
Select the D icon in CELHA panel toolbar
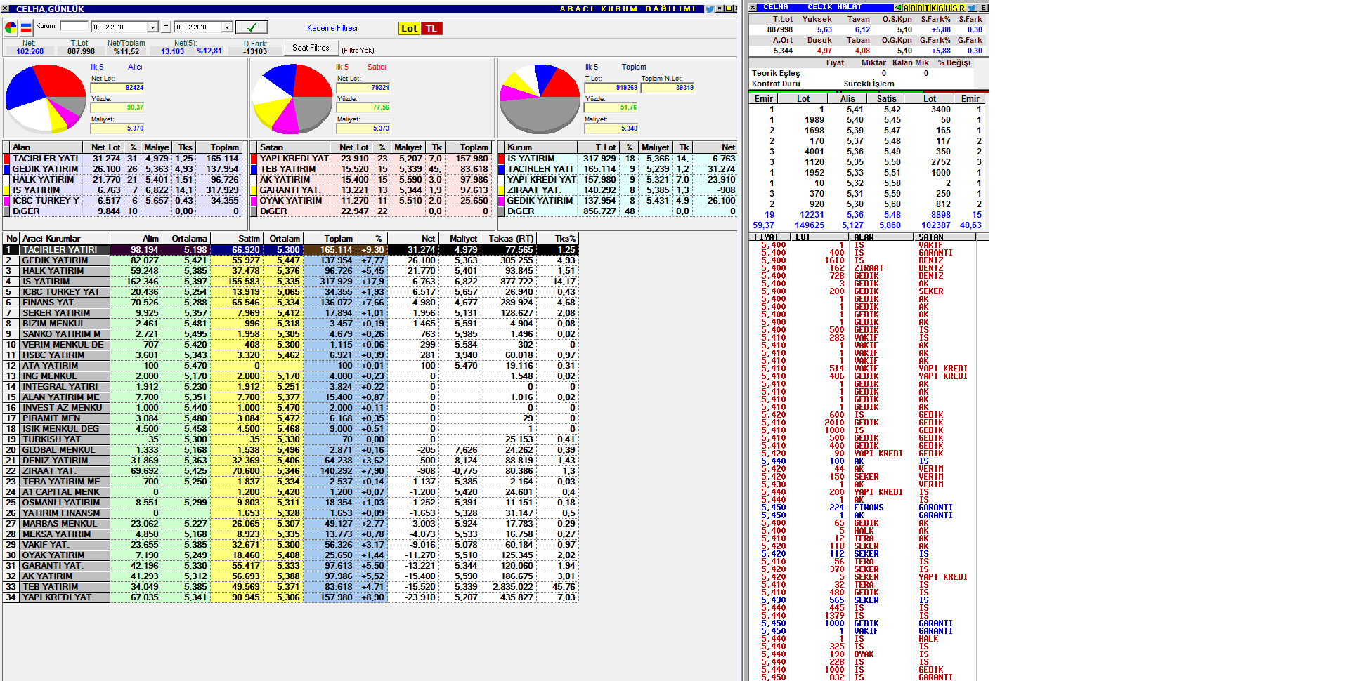tap(913, 8)
